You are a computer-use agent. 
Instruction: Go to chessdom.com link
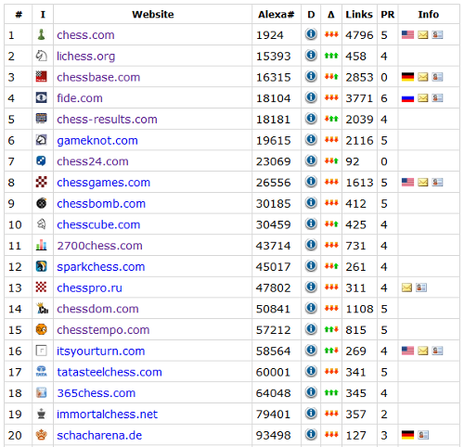97,309
